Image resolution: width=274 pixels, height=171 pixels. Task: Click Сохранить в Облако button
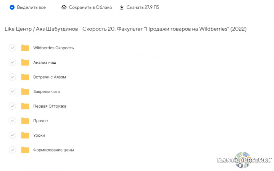(90, 8)
